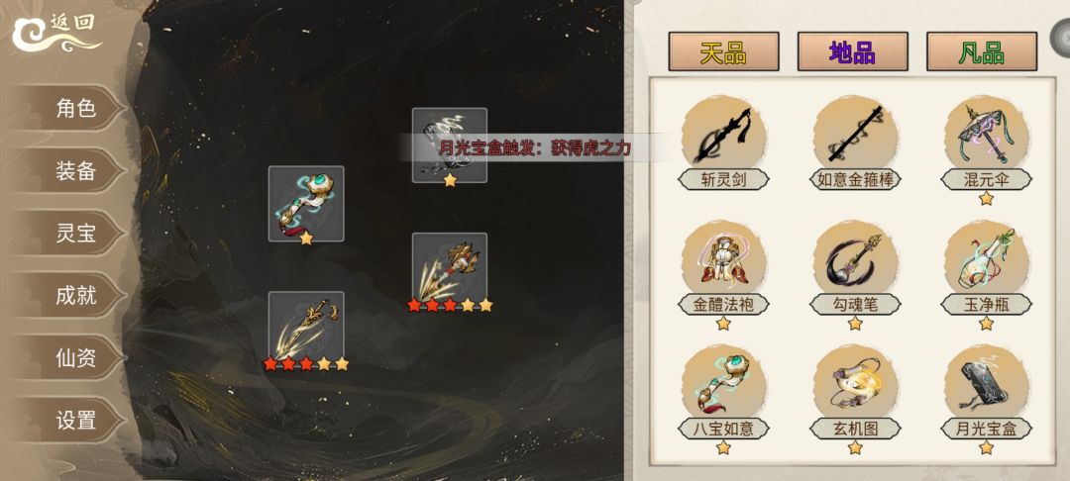
Task: Select the 勾魂笔 brush treasure
Action: (855, 260)
